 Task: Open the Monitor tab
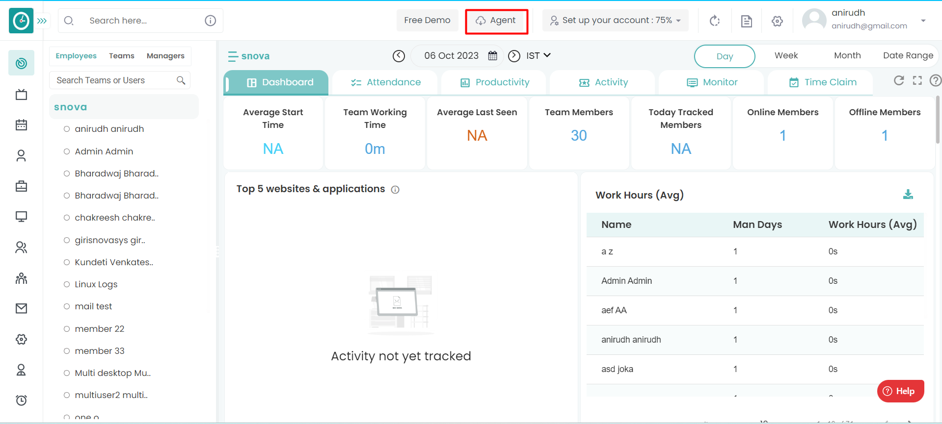click(712, 82)
